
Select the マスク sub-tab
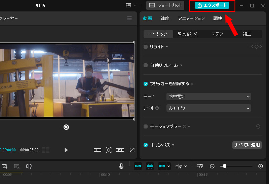click(218, 34)
